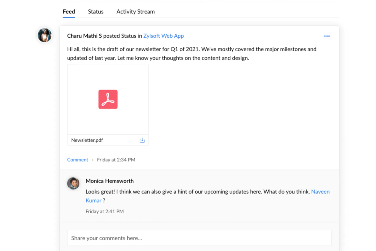Switch to the Activity Stream tab
The height and width of the screenshot is (251, 376).
pyautogui.click(x=135, y=11)
